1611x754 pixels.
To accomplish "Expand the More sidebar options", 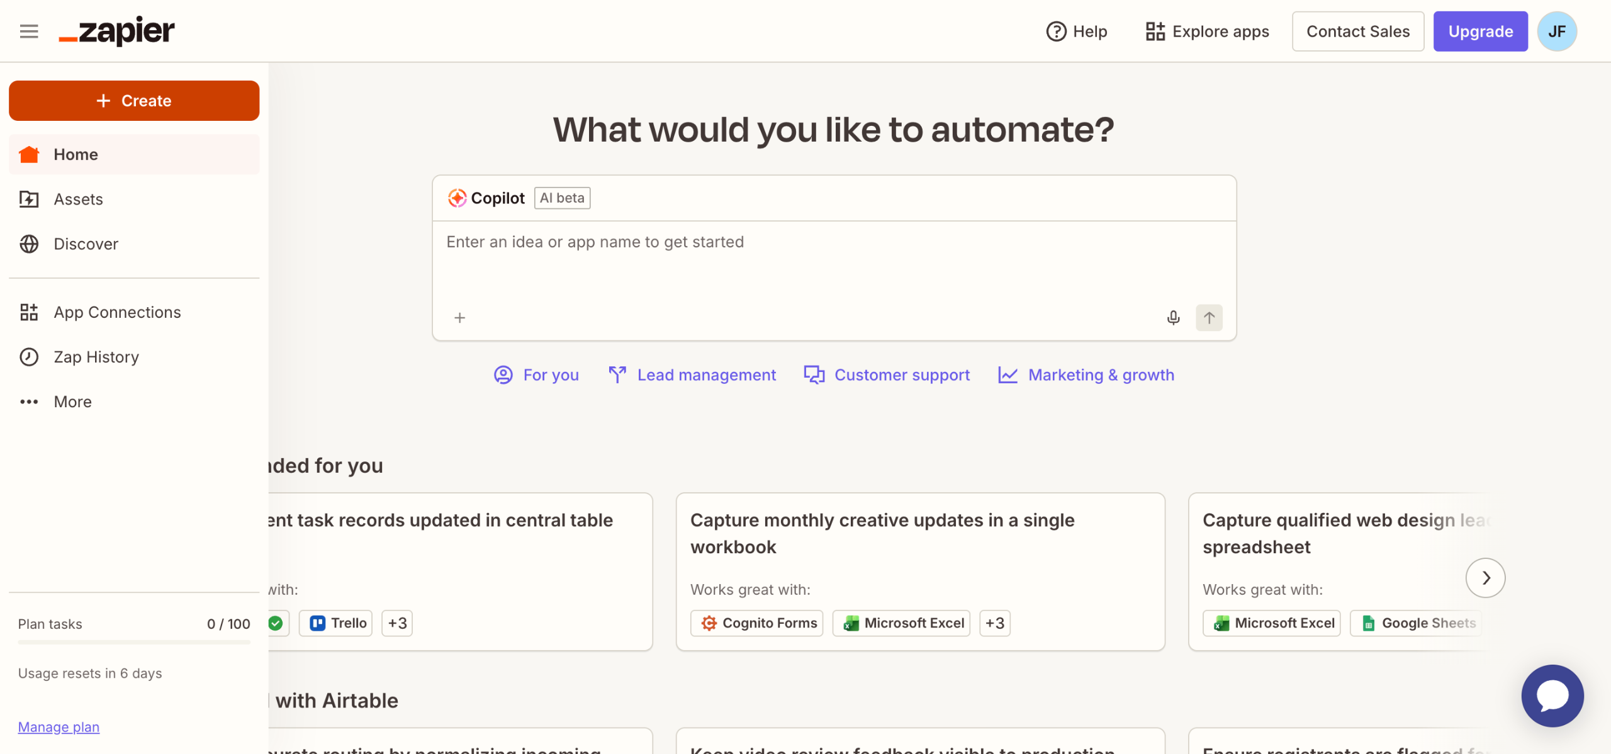I will (x=72, y=402).
